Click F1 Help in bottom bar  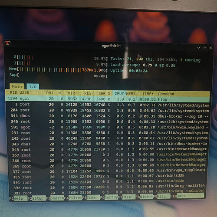18,198
